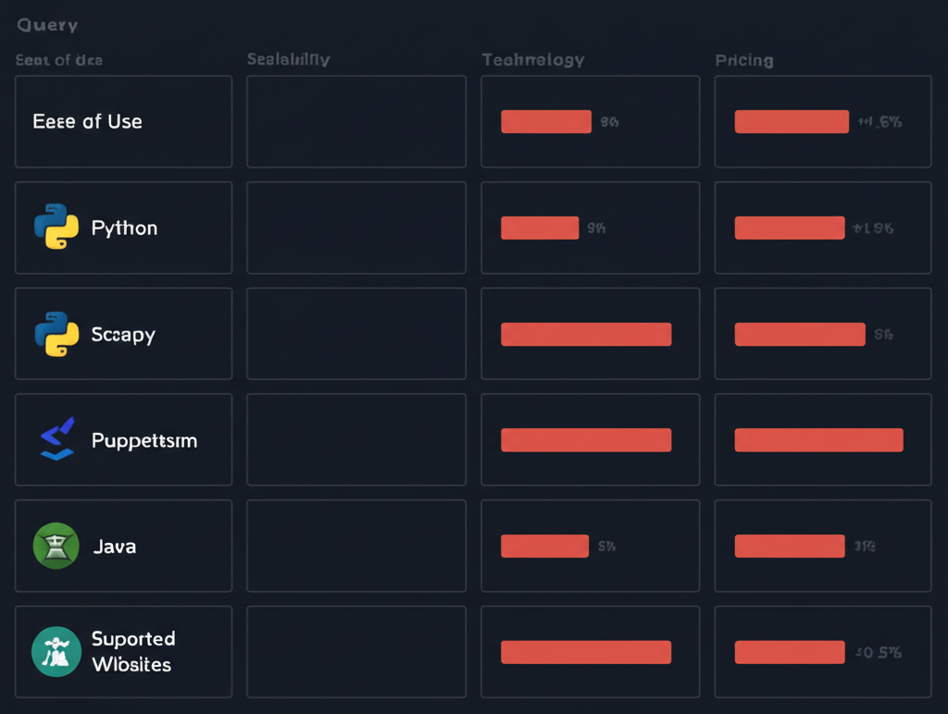Click the empty Scalability cell in the Scrapy row
Viewport: 948px width, 714px height.
(x=355, y=334)
